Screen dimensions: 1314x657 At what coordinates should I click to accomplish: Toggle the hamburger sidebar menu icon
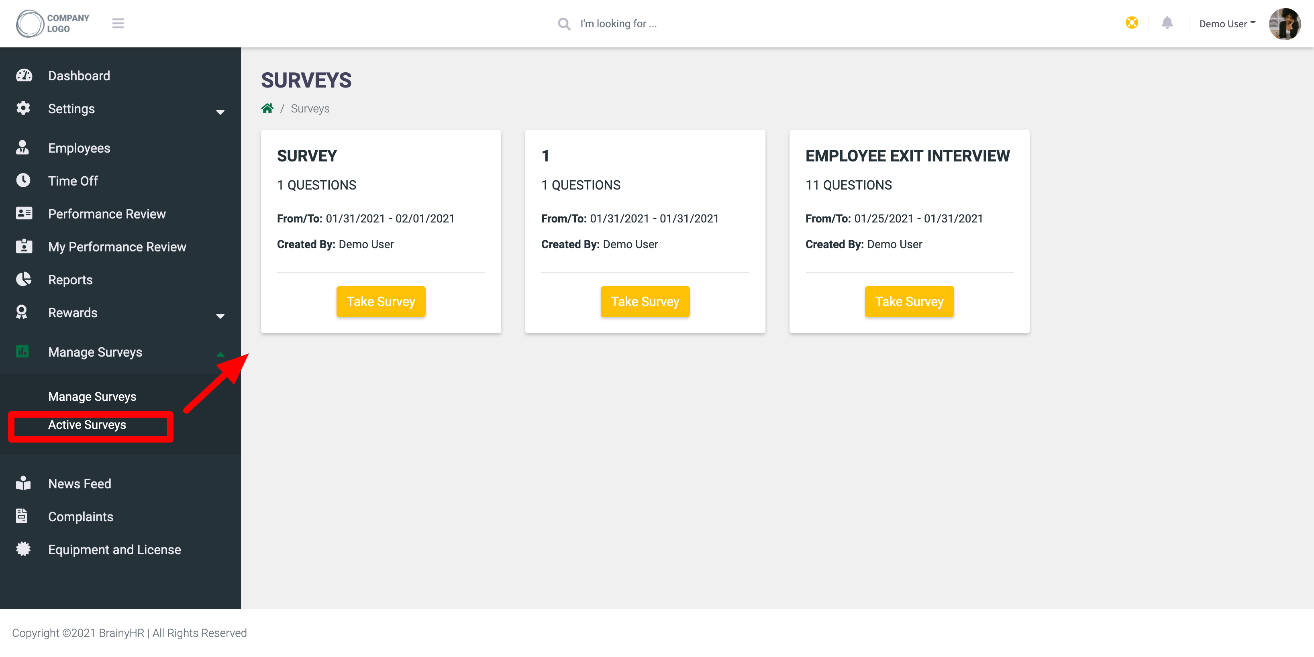tap(118, 23)
